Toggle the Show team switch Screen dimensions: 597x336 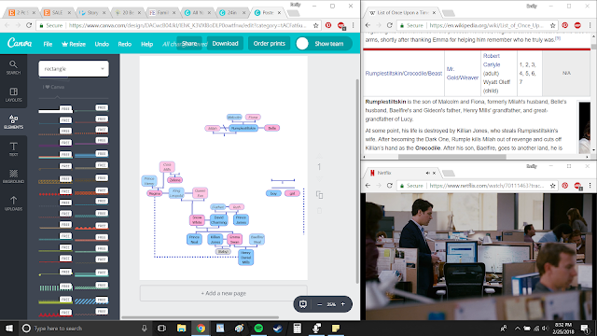[302, 44]
